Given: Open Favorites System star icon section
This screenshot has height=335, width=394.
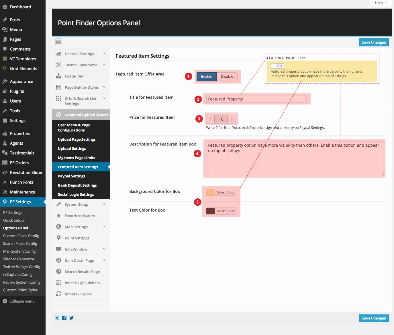Looking at the screenshot, I should pyautogui.click(x=59, y=216).
